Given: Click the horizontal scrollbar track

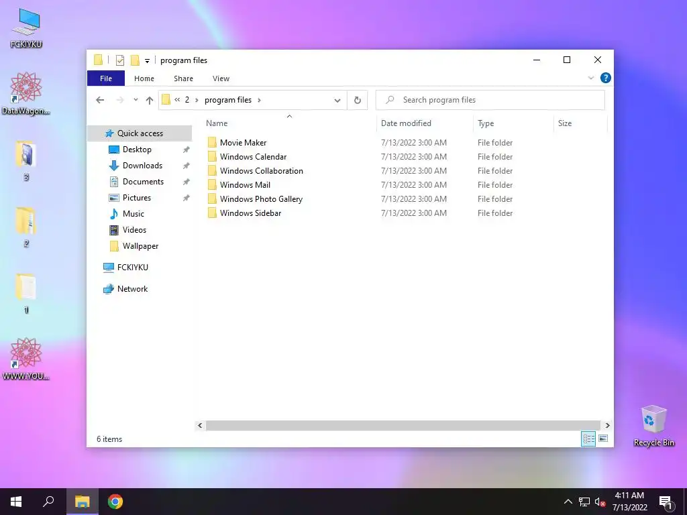Looking at the screenshot, I should point(403,425).
